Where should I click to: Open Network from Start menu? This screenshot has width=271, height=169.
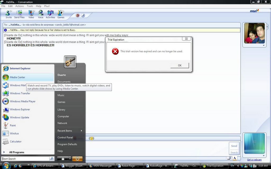(62, 123)
